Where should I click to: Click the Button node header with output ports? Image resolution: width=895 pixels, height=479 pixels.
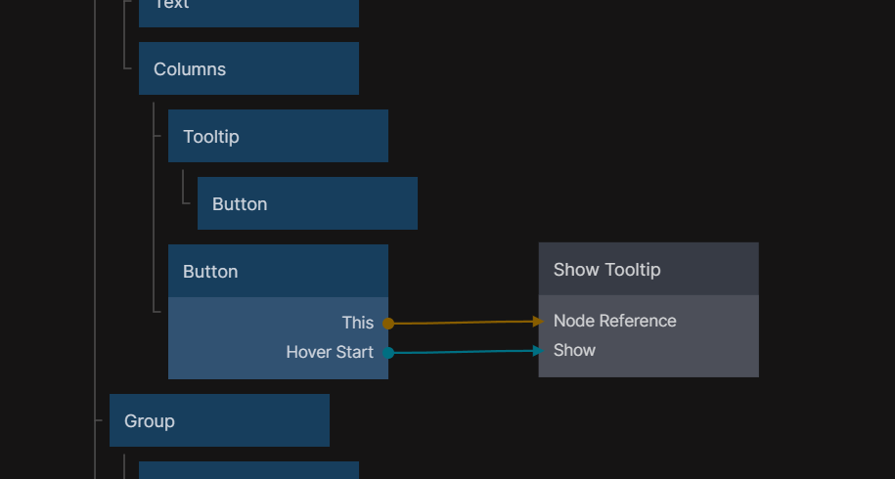point(278,271)
